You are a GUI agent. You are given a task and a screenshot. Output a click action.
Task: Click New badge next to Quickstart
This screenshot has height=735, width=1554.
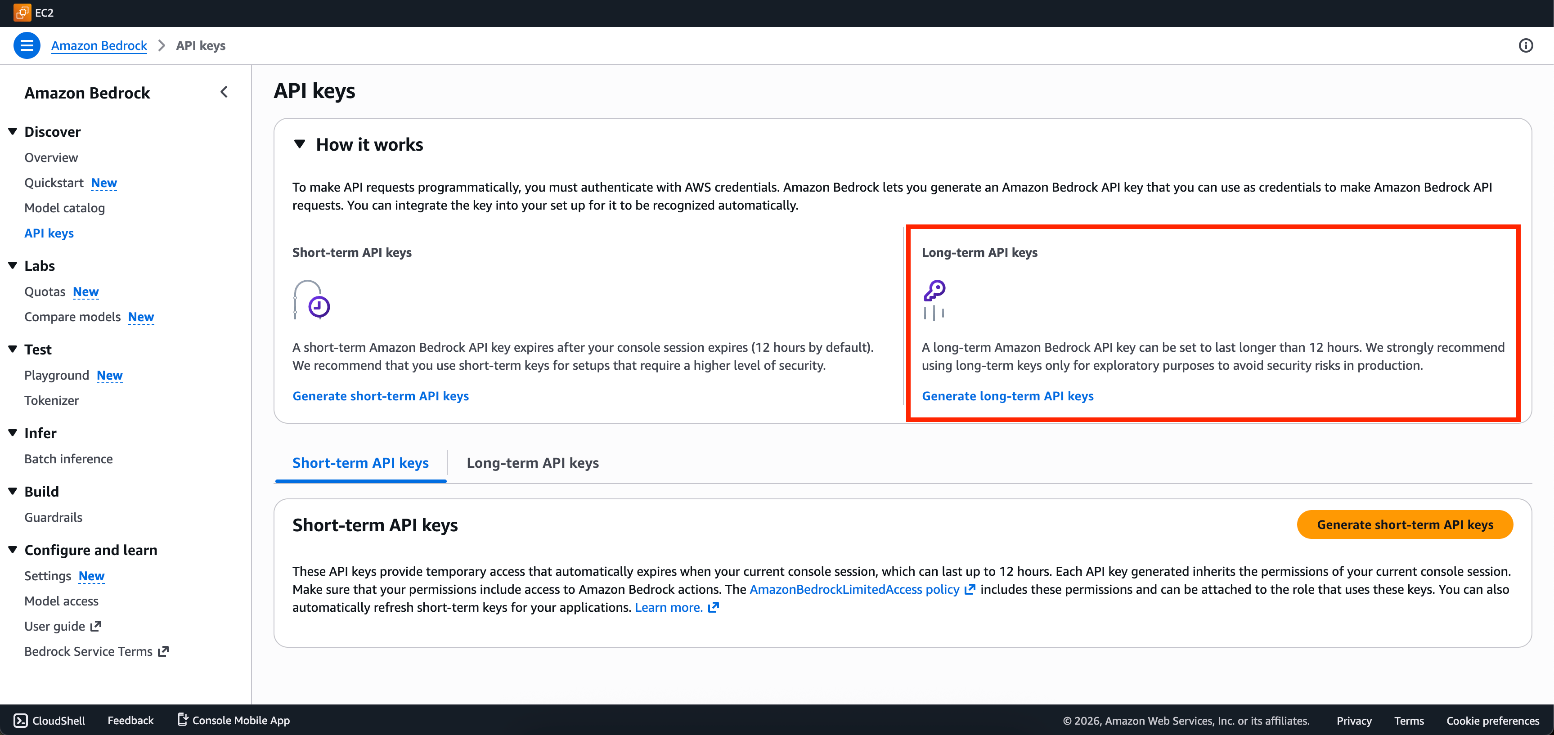[x=104, y=183]
